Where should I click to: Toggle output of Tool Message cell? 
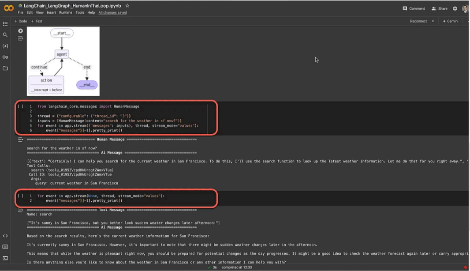point(20,210)
